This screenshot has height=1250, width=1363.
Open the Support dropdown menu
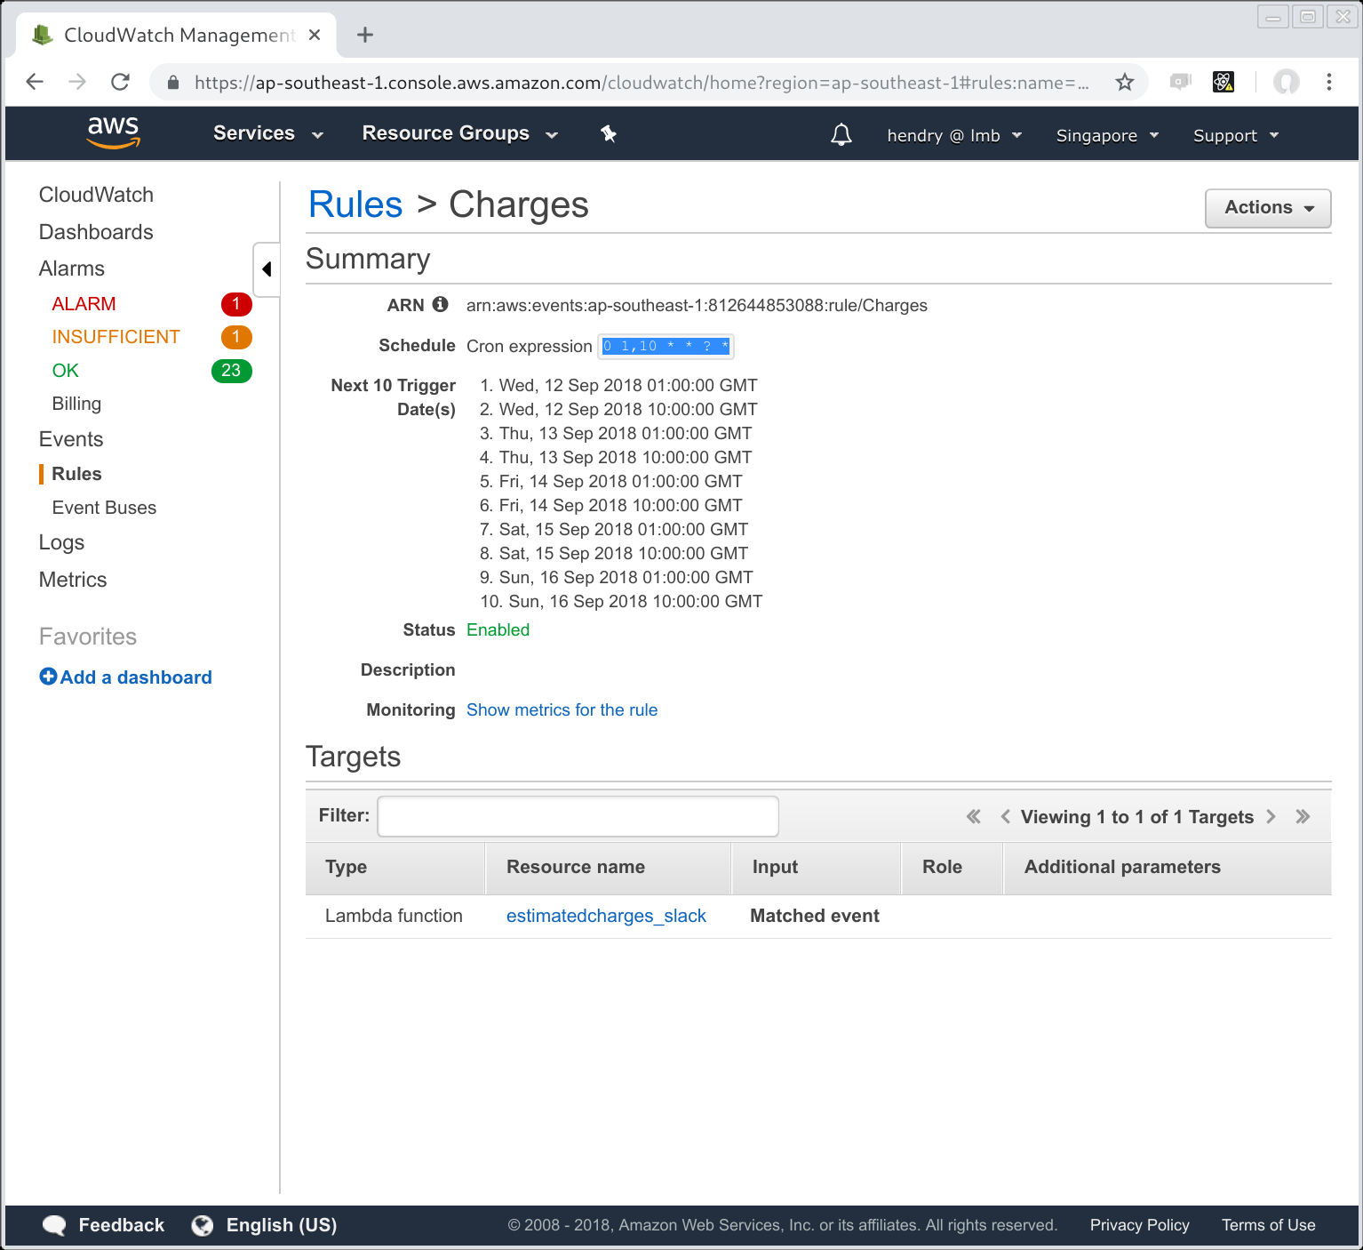pos(1236,135)
